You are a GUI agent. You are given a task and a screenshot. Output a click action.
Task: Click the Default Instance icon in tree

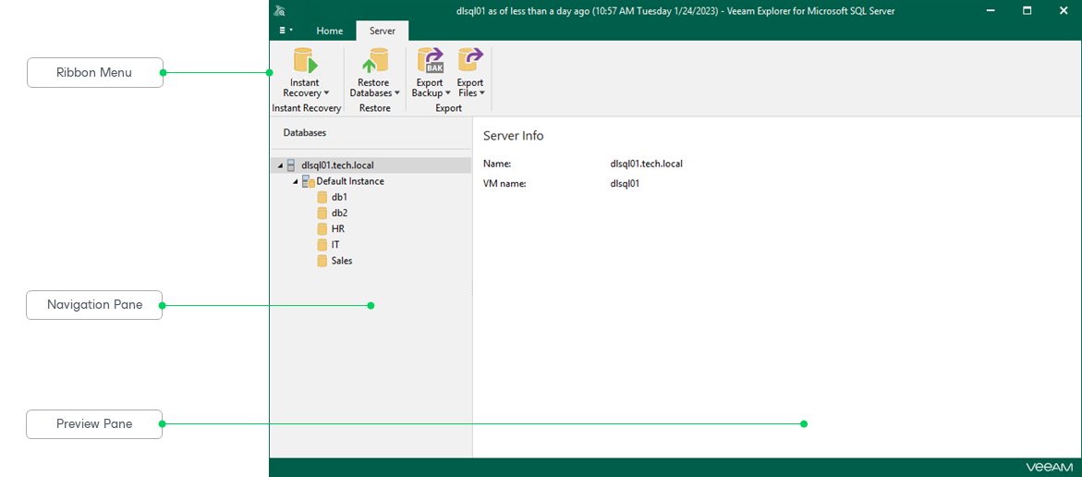point(308,182)
